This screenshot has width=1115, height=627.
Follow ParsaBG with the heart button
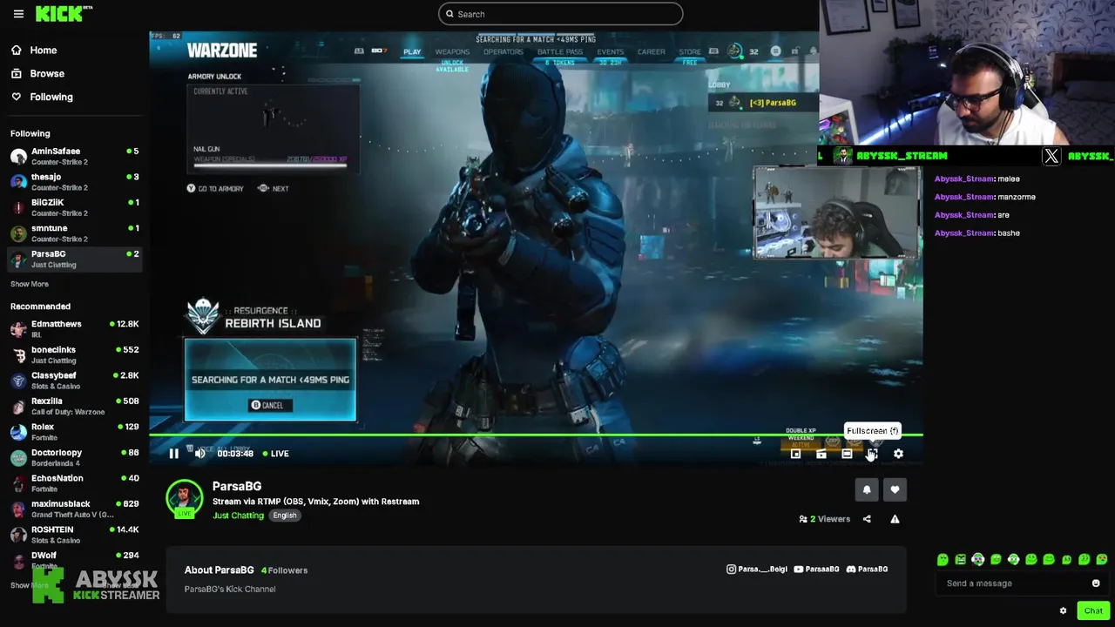pos(895,490)
